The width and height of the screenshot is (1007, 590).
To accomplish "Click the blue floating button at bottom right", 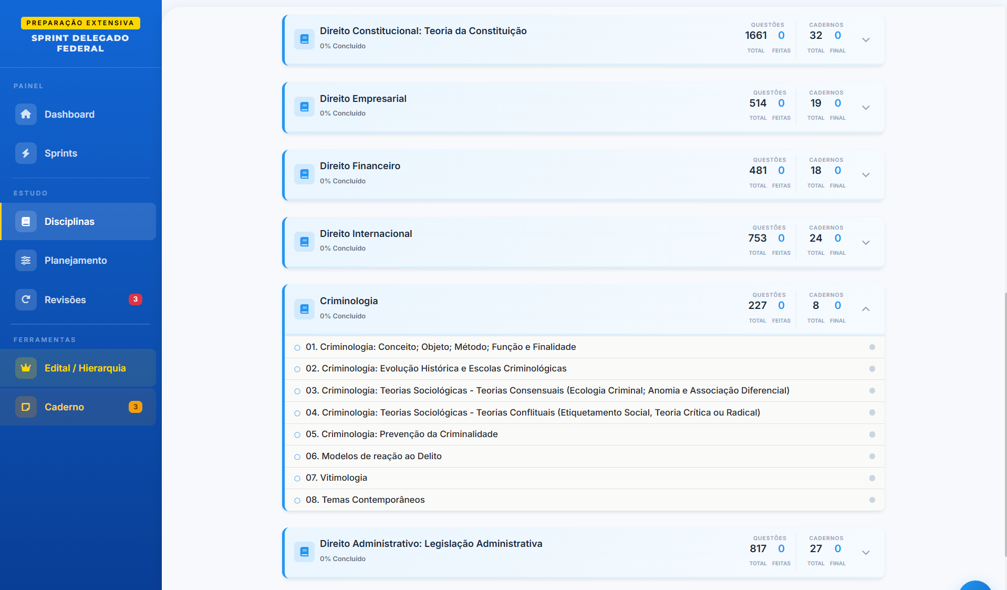I will pos(975,585).
